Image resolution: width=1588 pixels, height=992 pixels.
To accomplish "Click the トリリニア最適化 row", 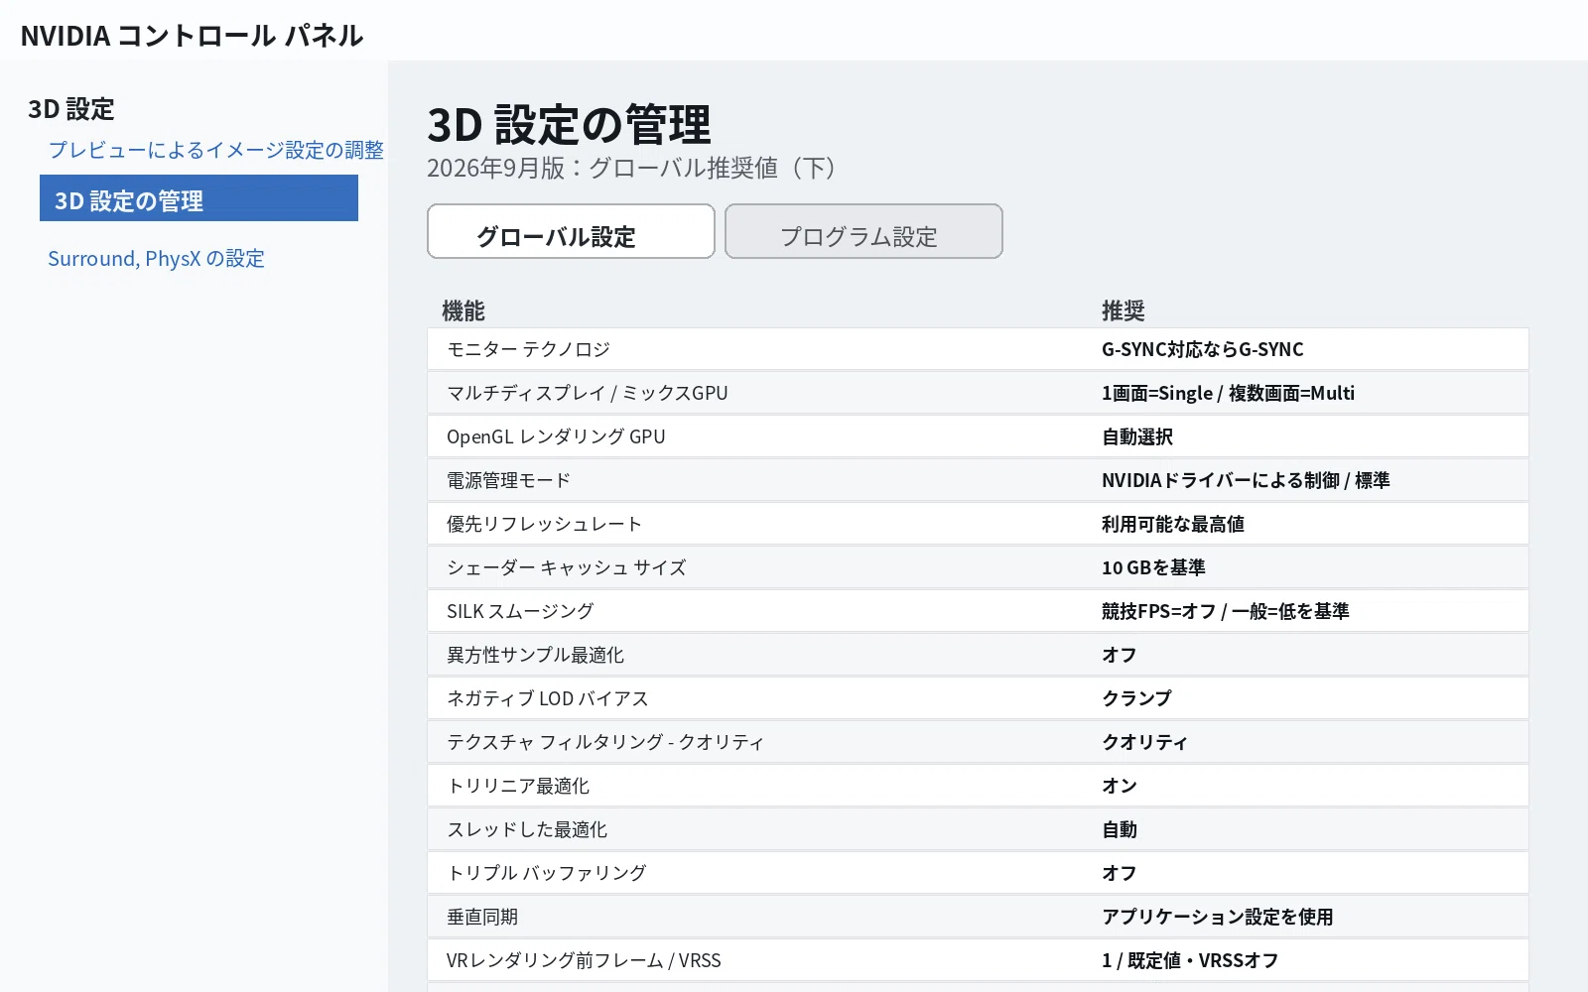I will point(978,786).
